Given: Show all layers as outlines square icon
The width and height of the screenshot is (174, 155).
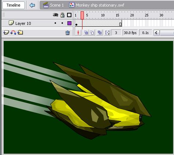Looking at the screenshot, I should click(x=69, y=15).
